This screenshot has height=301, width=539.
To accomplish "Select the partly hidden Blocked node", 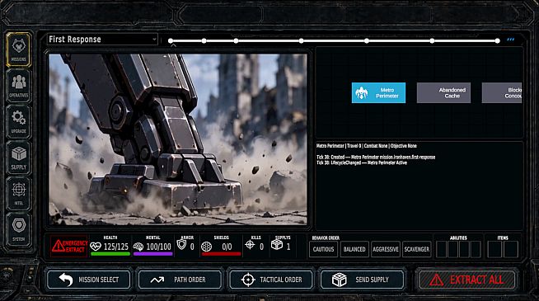I will (x=502, y=93).
